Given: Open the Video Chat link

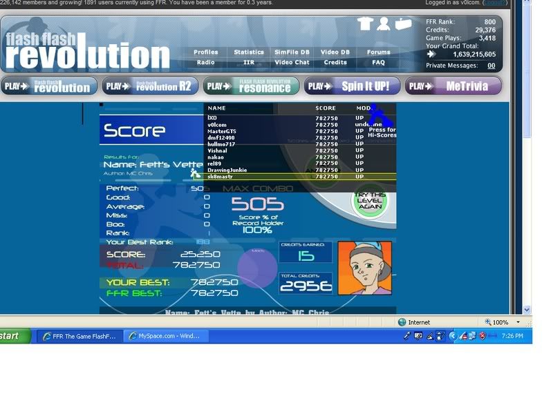Looking at the screenshot, I should click(x=292, y=62).
